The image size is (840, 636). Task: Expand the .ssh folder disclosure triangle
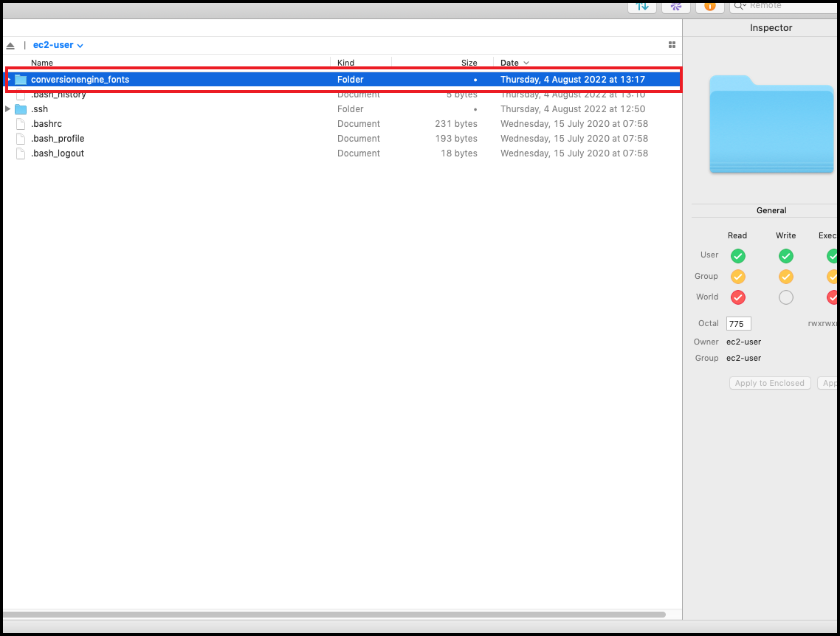8,109
